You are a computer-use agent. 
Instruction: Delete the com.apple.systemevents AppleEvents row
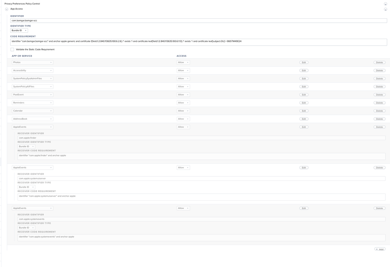point(379,208)
